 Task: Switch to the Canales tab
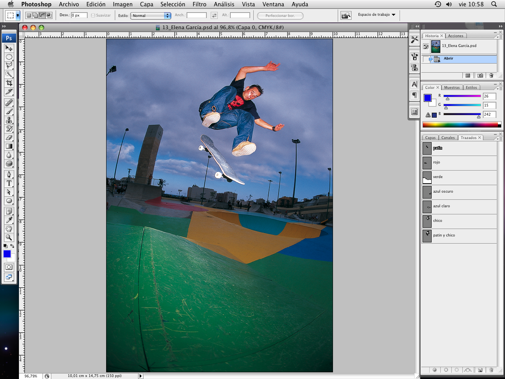(x=448, y=138)
